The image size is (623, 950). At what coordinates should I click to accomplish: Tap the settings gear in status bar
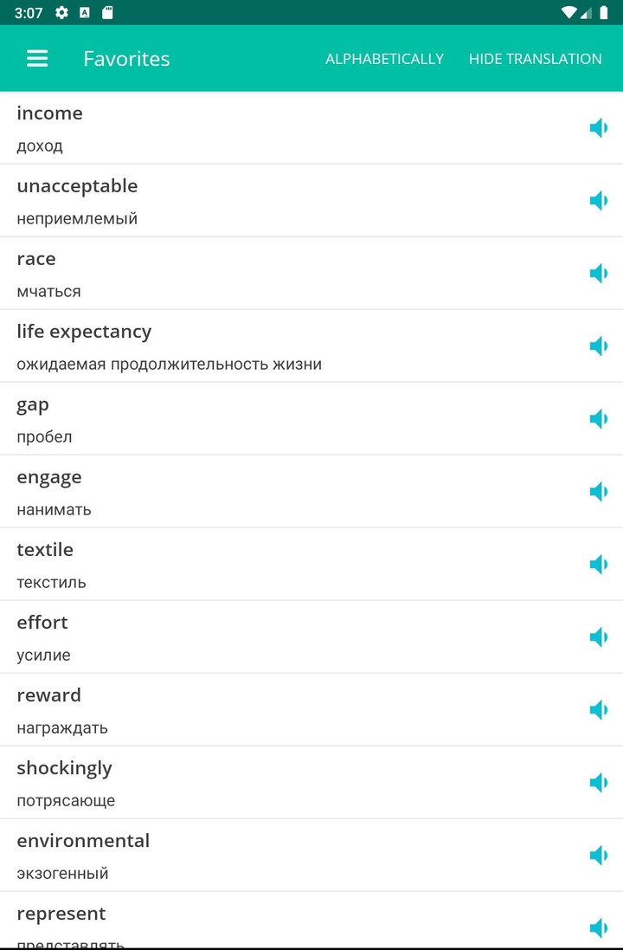61,13
